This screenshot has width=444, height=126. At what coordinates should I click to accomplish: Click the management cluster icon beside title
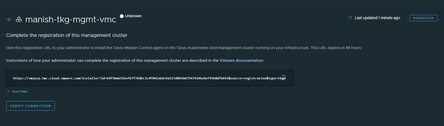19,19
